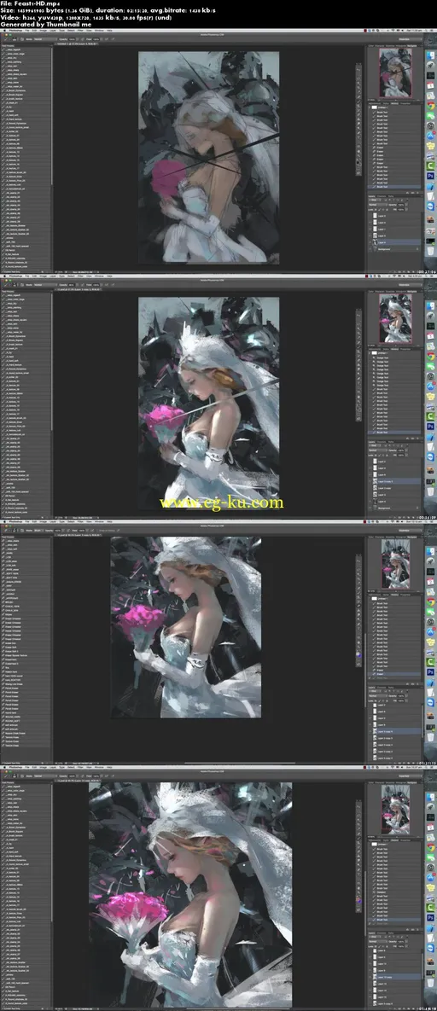Open Trash in the first frame's dock
This screenshot has width=437, height=1011.
click(x=430, y=251)
